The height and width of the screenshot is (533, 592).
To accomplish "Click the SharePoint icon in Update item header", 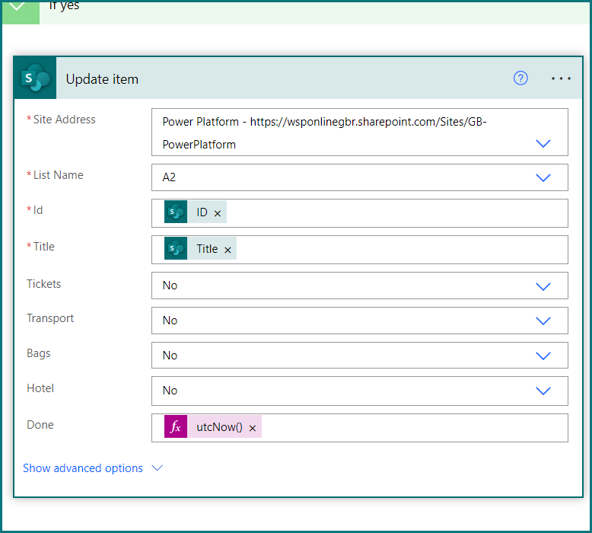I will [35, 78].
